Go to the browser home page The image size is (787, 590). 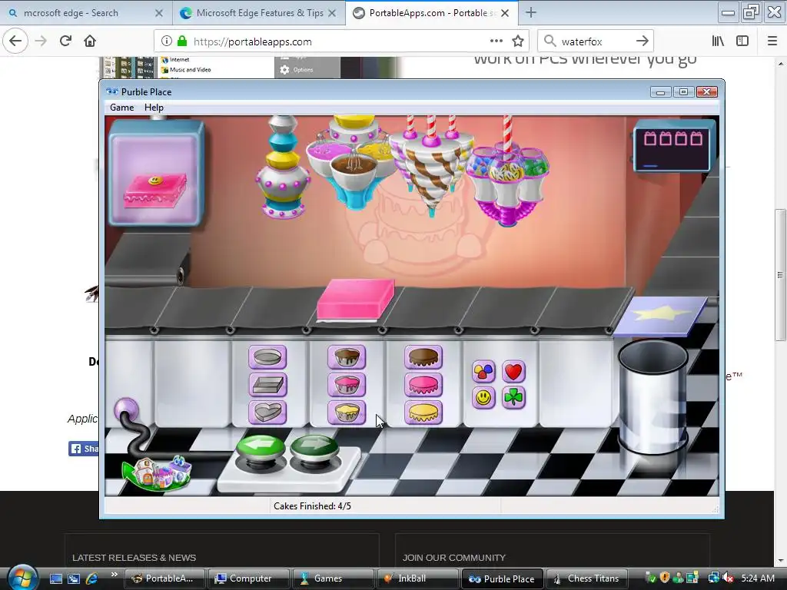point(90,41)
